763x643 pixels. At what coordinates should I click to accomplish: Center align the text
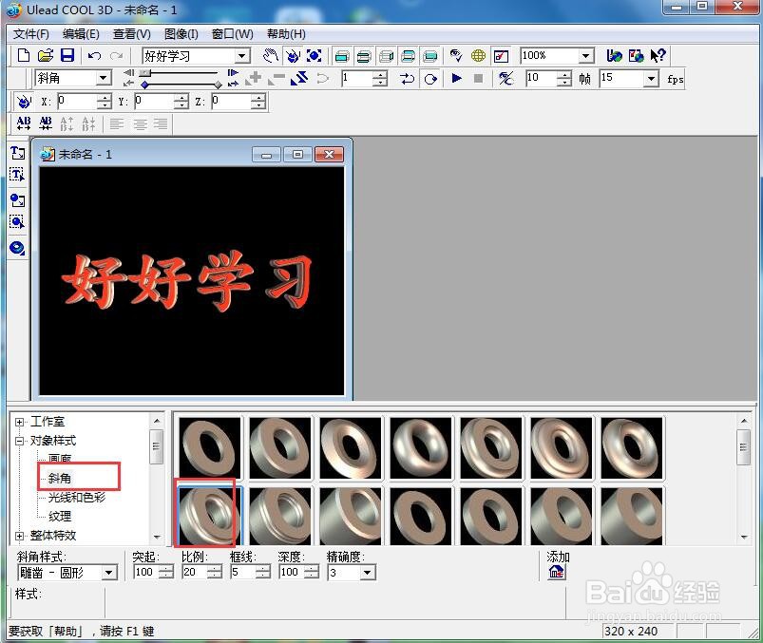tap(140, 124)
